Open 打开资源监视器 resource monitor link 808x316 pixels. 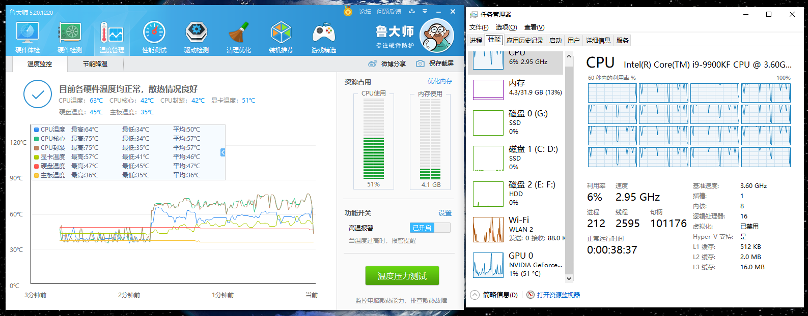point(559,295)
